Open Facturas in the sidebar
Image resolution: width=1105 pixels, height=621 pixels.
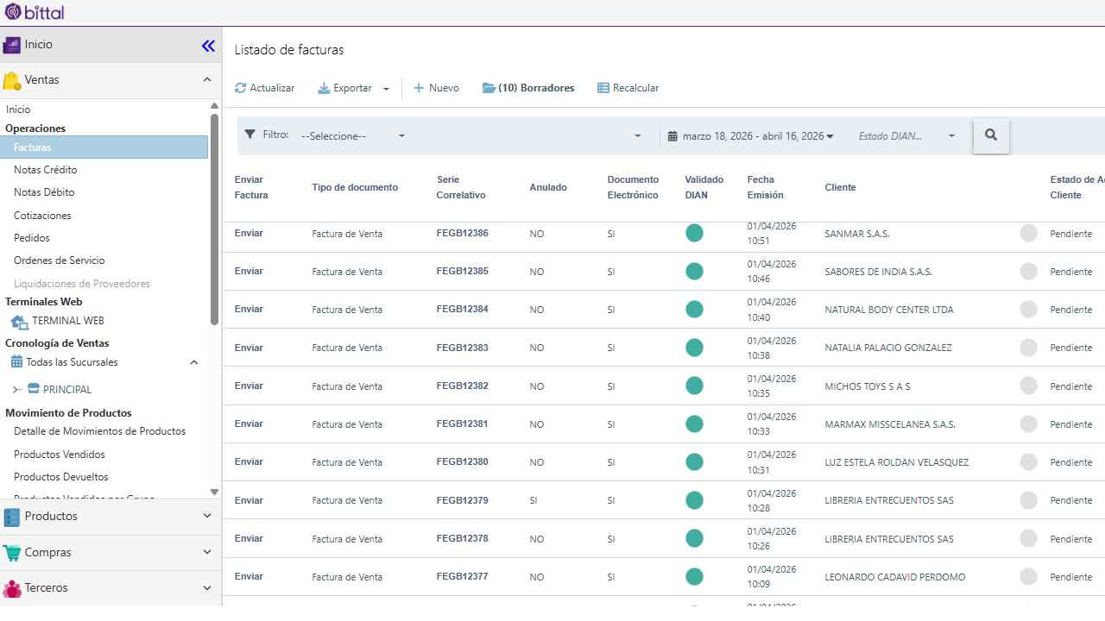104,147
